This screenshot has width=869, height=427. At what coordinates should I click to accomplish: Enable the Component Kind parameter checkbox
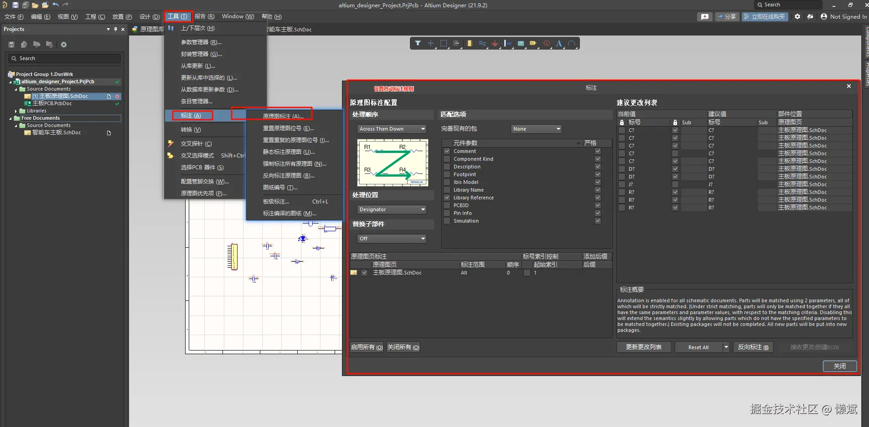[x=447, y=159]
